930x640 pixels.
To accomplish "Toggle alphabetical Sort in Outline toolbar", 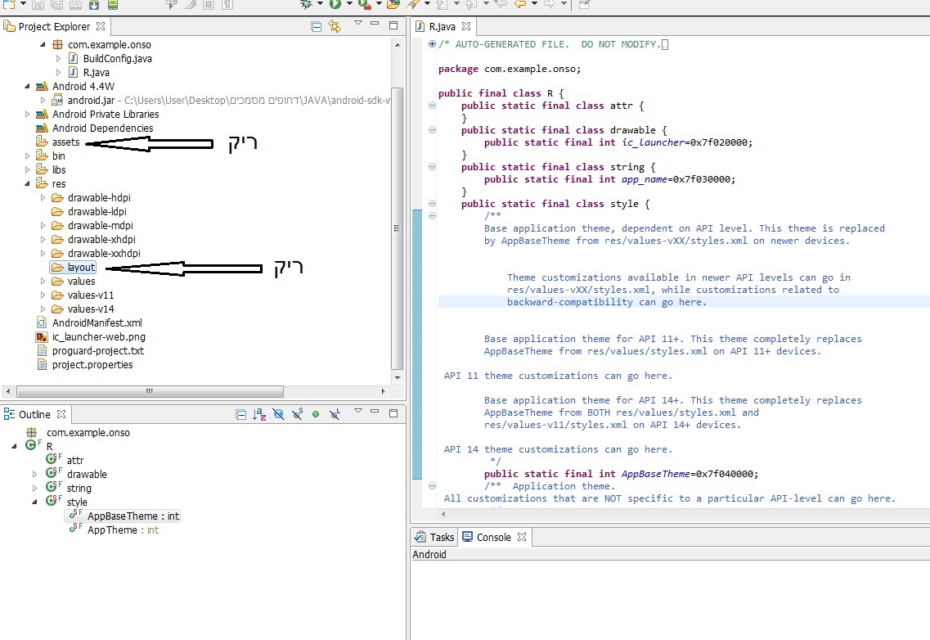I will pyautogui.click(x=260, y=415).
